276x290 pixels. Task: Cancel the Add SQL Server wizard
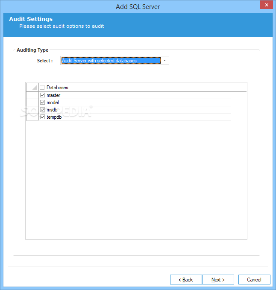pos(254,279)
